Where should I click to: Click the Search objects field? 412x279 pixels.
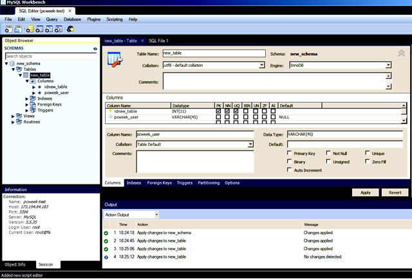(x=51, y=56)
